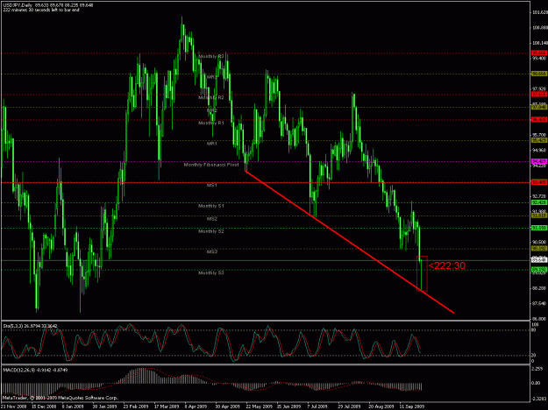Click the 100.140 price axis value
Viewport: 548px width, 410px height.
pyautogui.click(x=540, y=43)
